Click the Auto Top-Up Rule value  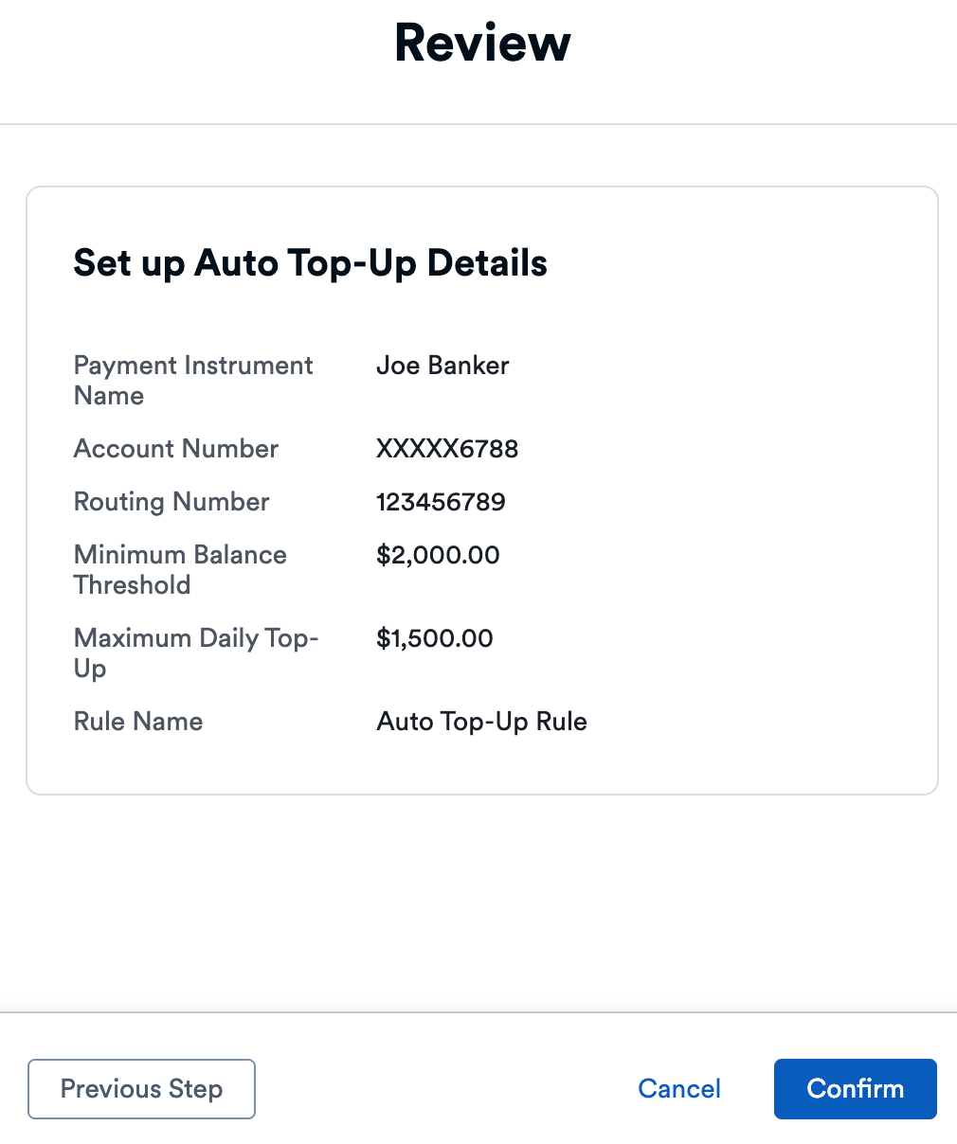point(481,722)
